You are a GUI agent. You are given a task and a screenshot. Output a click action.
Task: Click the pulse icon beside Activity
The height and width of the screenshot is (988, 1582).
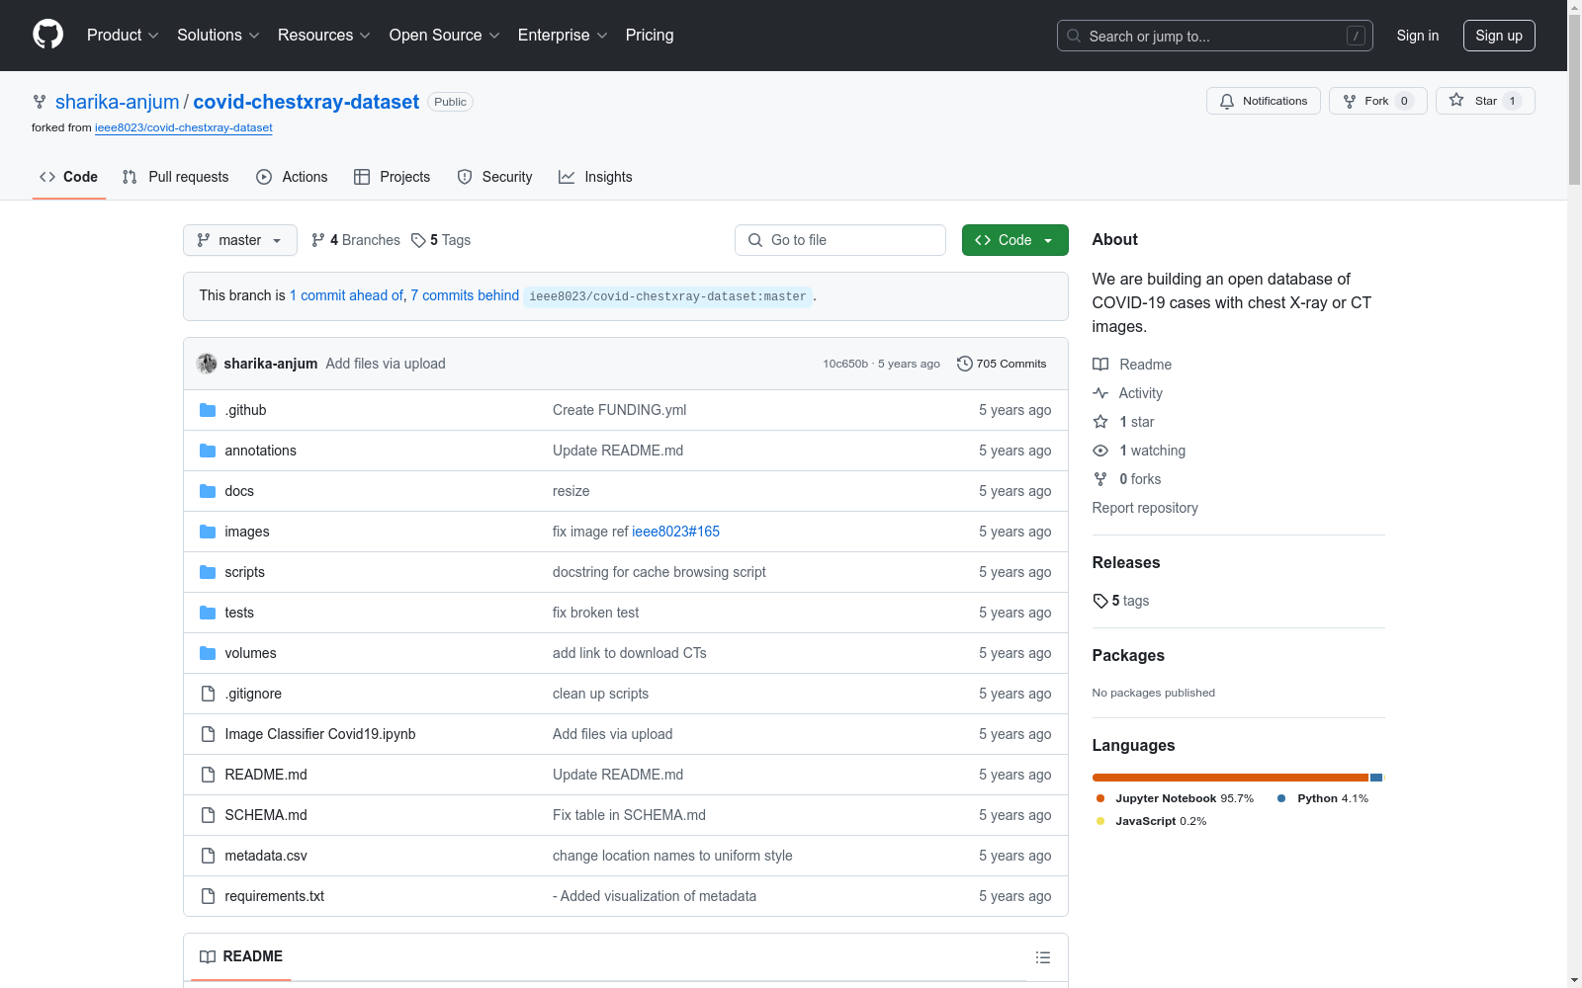[1100, 393]
